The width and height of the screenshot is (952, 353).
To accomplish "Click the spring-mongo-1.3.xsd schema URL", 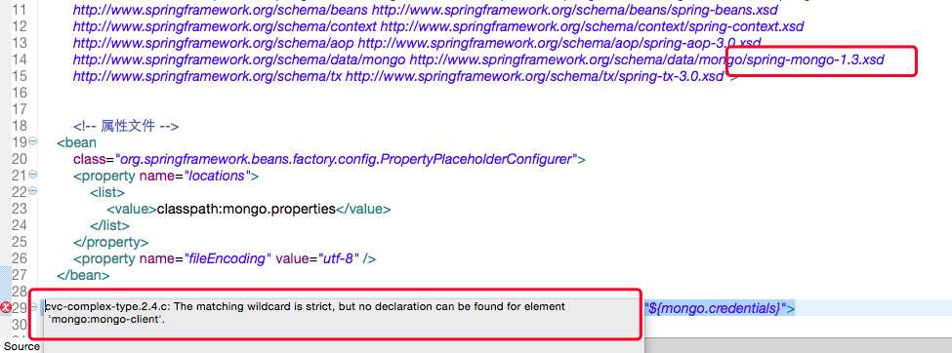I will tap(647, 59).
